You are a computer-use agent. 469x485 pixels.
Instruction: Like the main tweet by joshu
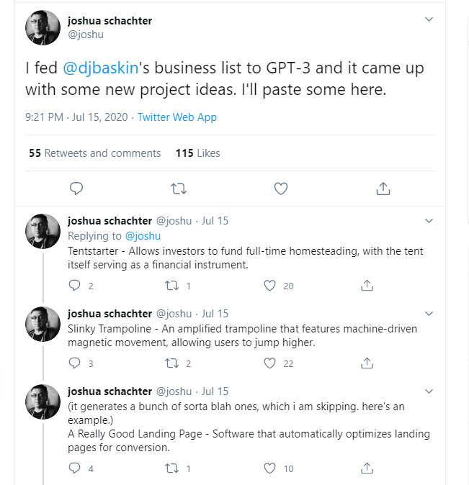pos(281,189)
